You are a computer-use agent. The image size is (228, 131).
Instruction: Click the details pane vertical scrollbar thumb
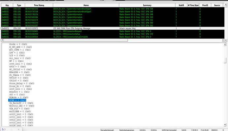[x=225, y=60]
